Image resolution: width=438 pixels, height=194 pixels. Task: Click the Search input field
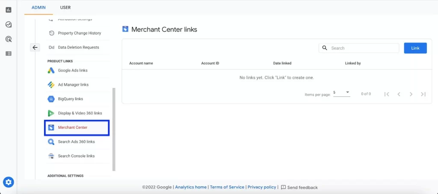point(359,48)
